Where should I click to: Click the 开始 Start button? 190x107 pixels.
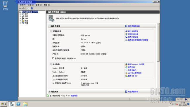[x=4, y=104]
